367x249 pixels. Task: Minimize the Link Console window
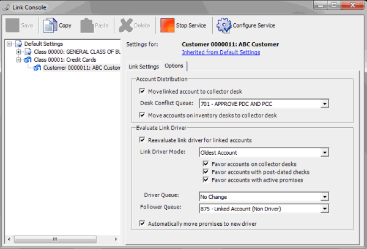coord(321,5)
